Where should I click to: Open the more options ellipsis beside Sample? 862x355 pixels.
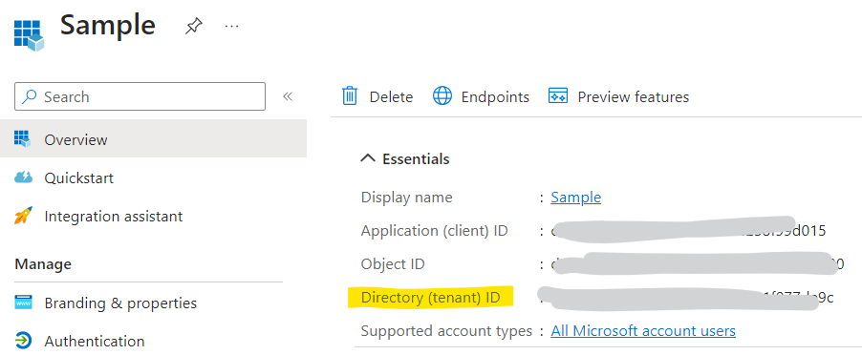tap(232, 26)
